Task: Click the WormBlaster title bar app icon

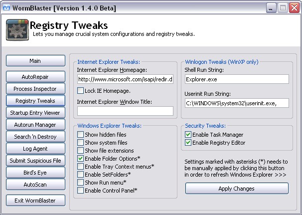Action: tap(6, 7)
